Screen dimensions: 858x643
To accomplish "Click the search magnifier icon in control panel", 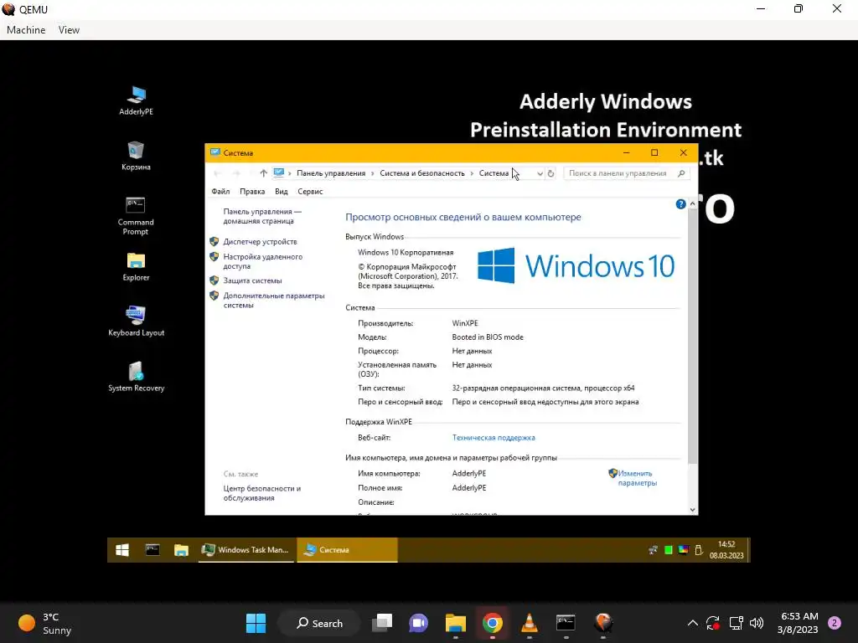I will (x=681, y=173).
